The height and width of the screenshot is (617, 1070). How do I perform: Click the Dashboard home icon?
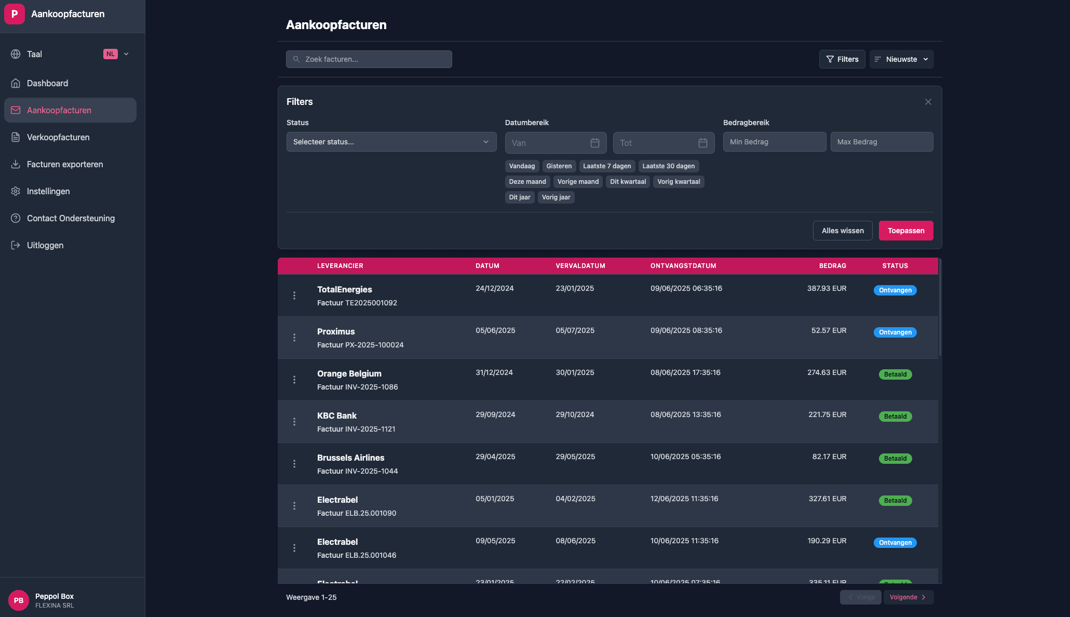pos(16,83)
